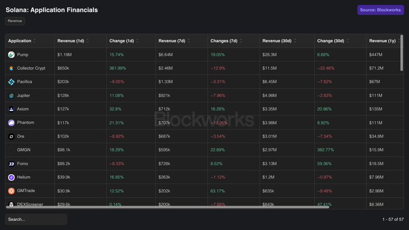Click Pump's $1.19M daily revenue
The height and width of the screenshot is (230, 409).
[x=64, y=55]
